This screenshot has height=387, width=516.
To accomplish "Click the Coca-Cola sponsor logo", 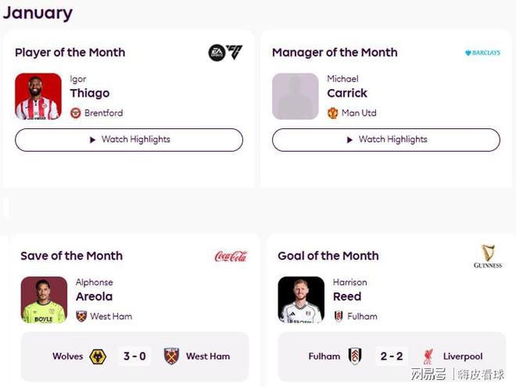I will [x=231, y=256].
